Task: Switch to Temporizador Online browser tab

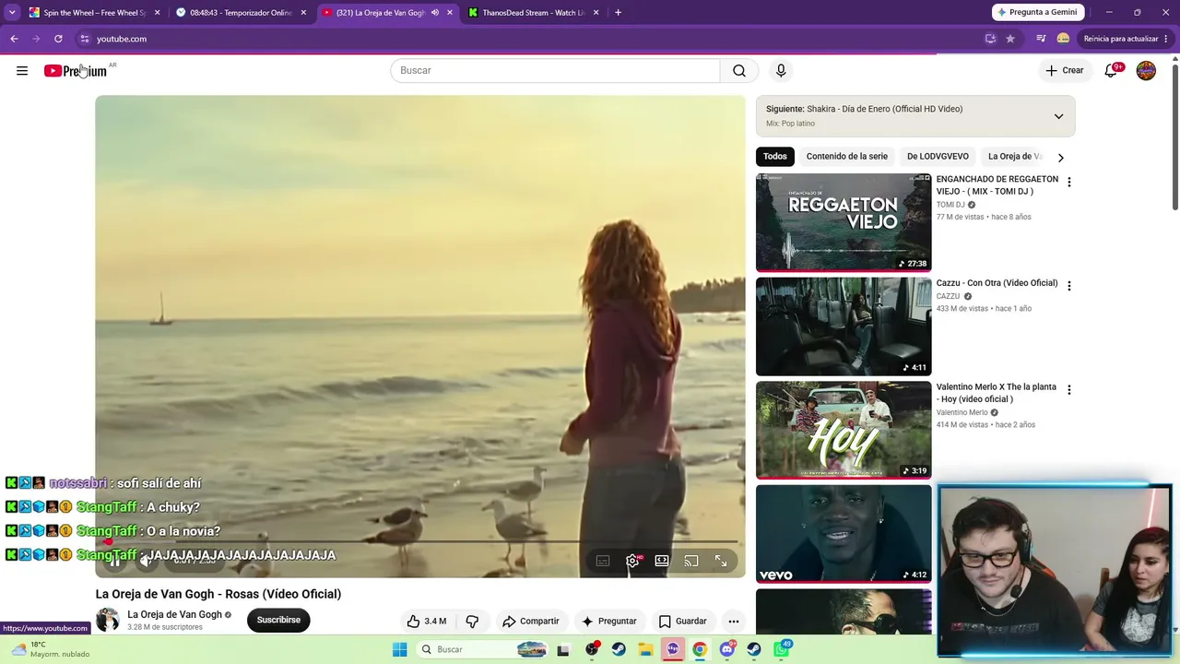Action: [x=242, y=13]
